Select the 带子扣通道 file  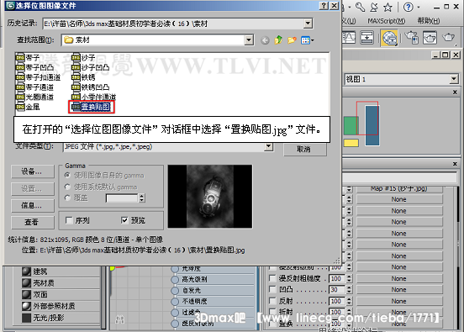click(x=39, y=77)
